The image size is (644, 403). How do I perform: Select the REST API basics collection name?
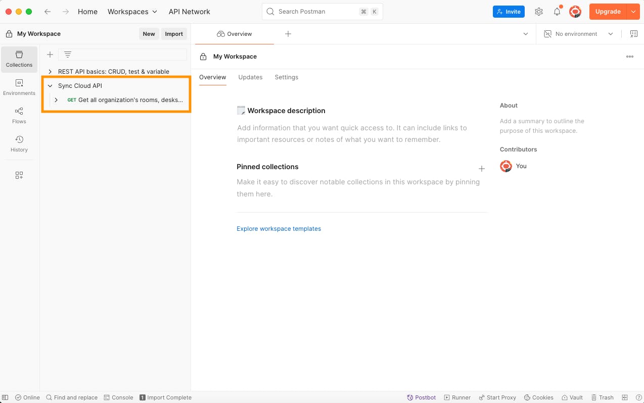(114, 72)
